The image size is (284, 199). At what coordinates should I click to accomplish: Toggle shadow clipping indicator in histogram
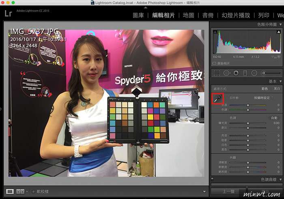[215, 32]
